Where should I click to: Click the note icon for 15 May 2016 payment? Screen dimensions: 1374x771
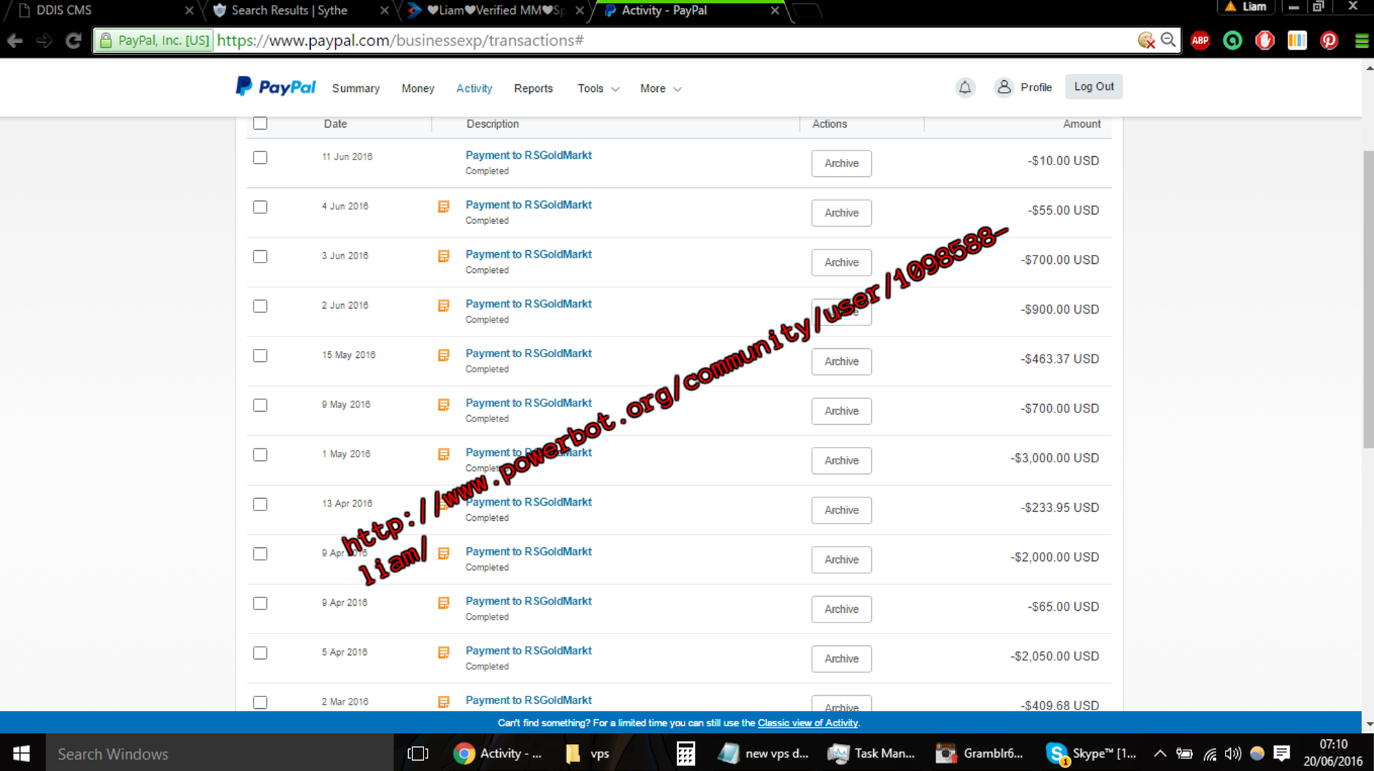(x=443, y=355)
